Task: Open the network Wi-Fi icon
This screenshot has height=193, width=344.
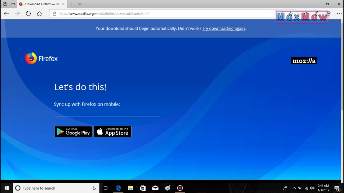Action: [306, 188]
